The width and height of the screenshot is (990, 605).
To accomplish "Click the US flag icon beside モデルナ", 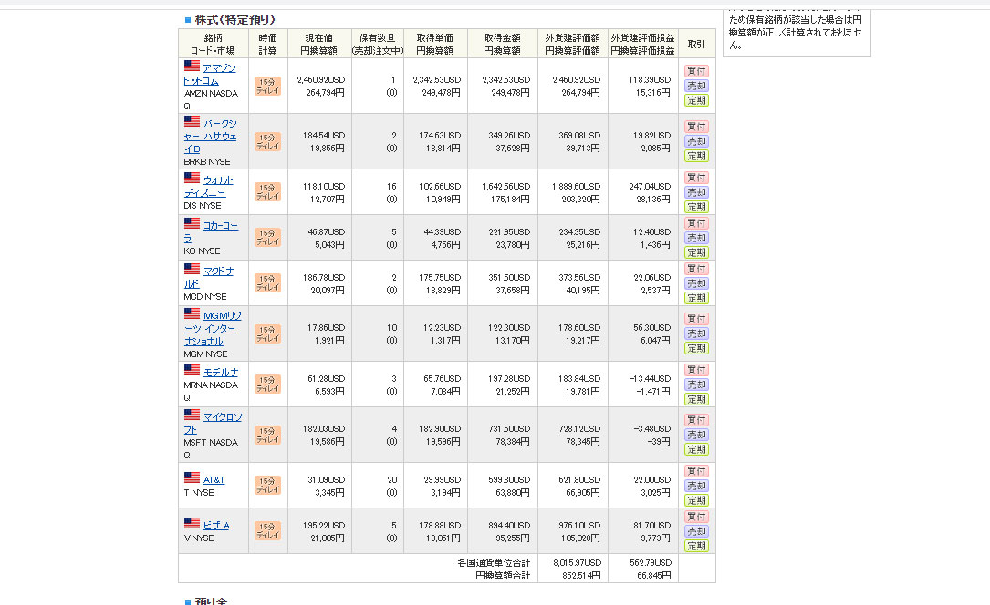I will (x=192, y=370).
